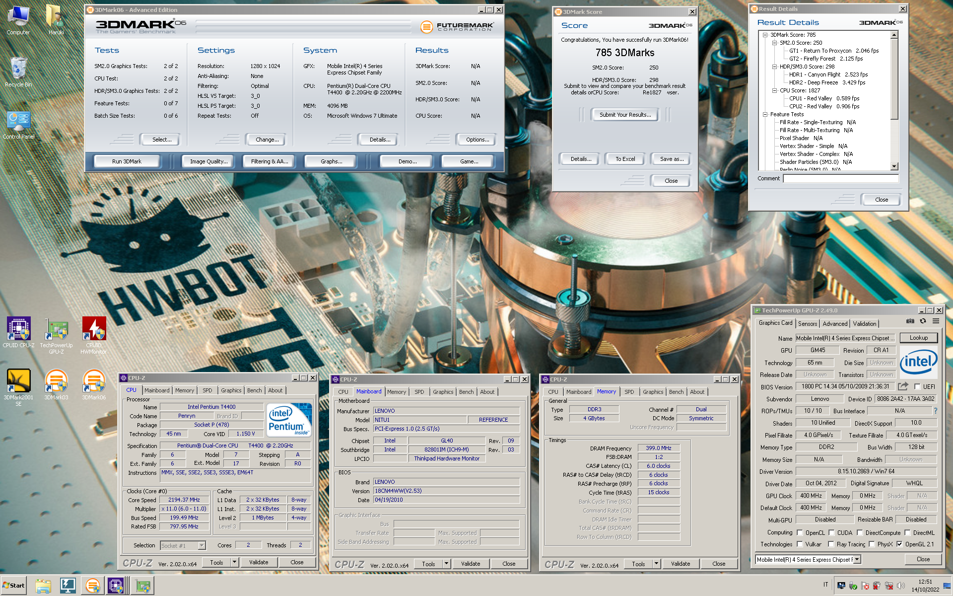This screenshot has height=596, width=953.
Task: Toggle the Vulkan checkbox in GPU-Z
Action: pos(800,544)
